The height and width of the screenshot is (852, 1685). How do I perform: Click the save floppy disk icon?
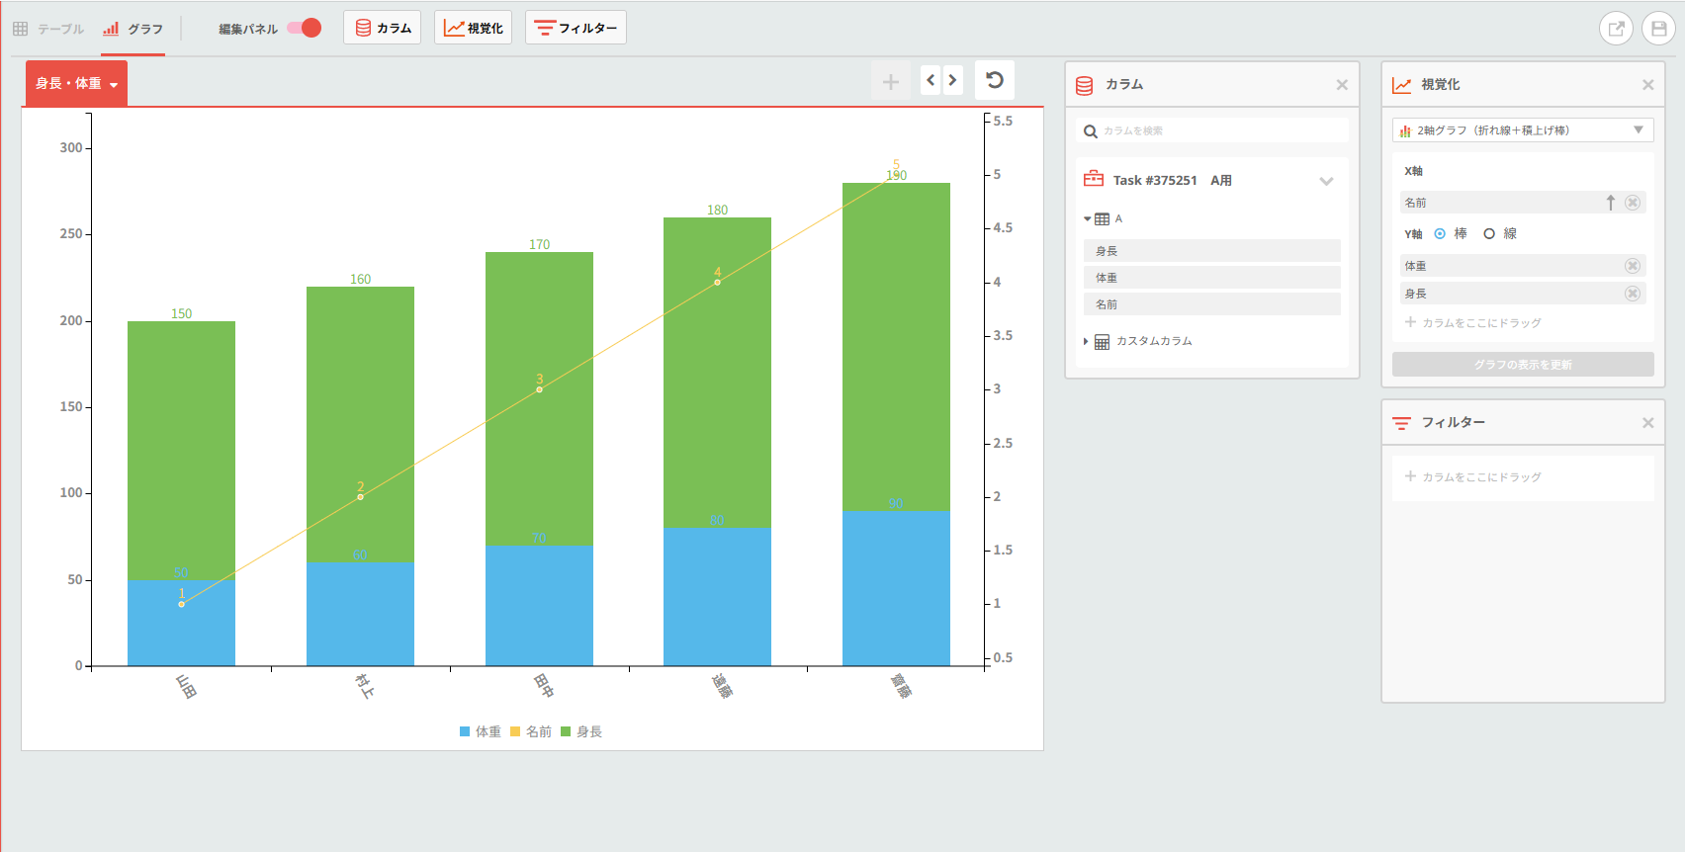tap(1659, 29)
